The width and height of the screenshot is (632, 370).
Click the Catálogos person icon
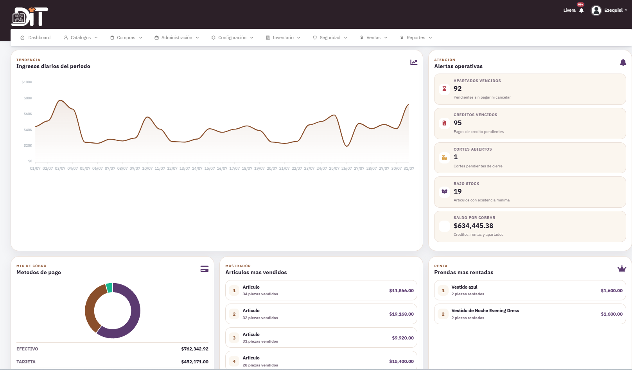[x=66, y=38]
